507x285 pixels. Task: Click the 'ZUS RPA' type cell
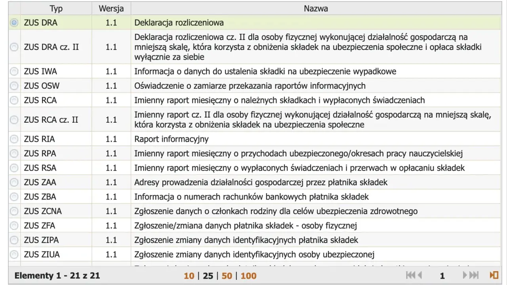click(x=56, y=154)
